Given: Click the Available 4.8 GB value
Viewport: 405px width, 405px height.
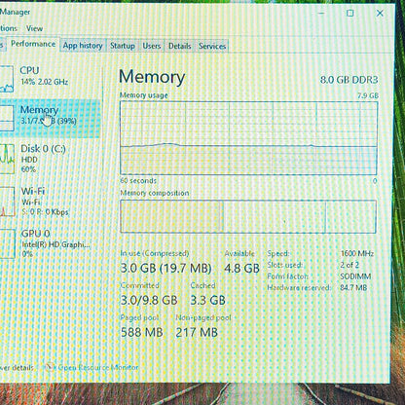Looking at the screenshot, I should click(241, 268).
